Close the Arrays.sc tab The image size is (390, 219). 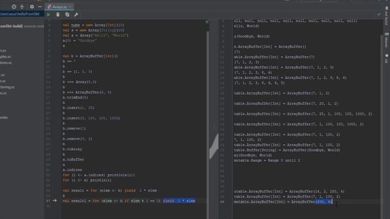71,7
